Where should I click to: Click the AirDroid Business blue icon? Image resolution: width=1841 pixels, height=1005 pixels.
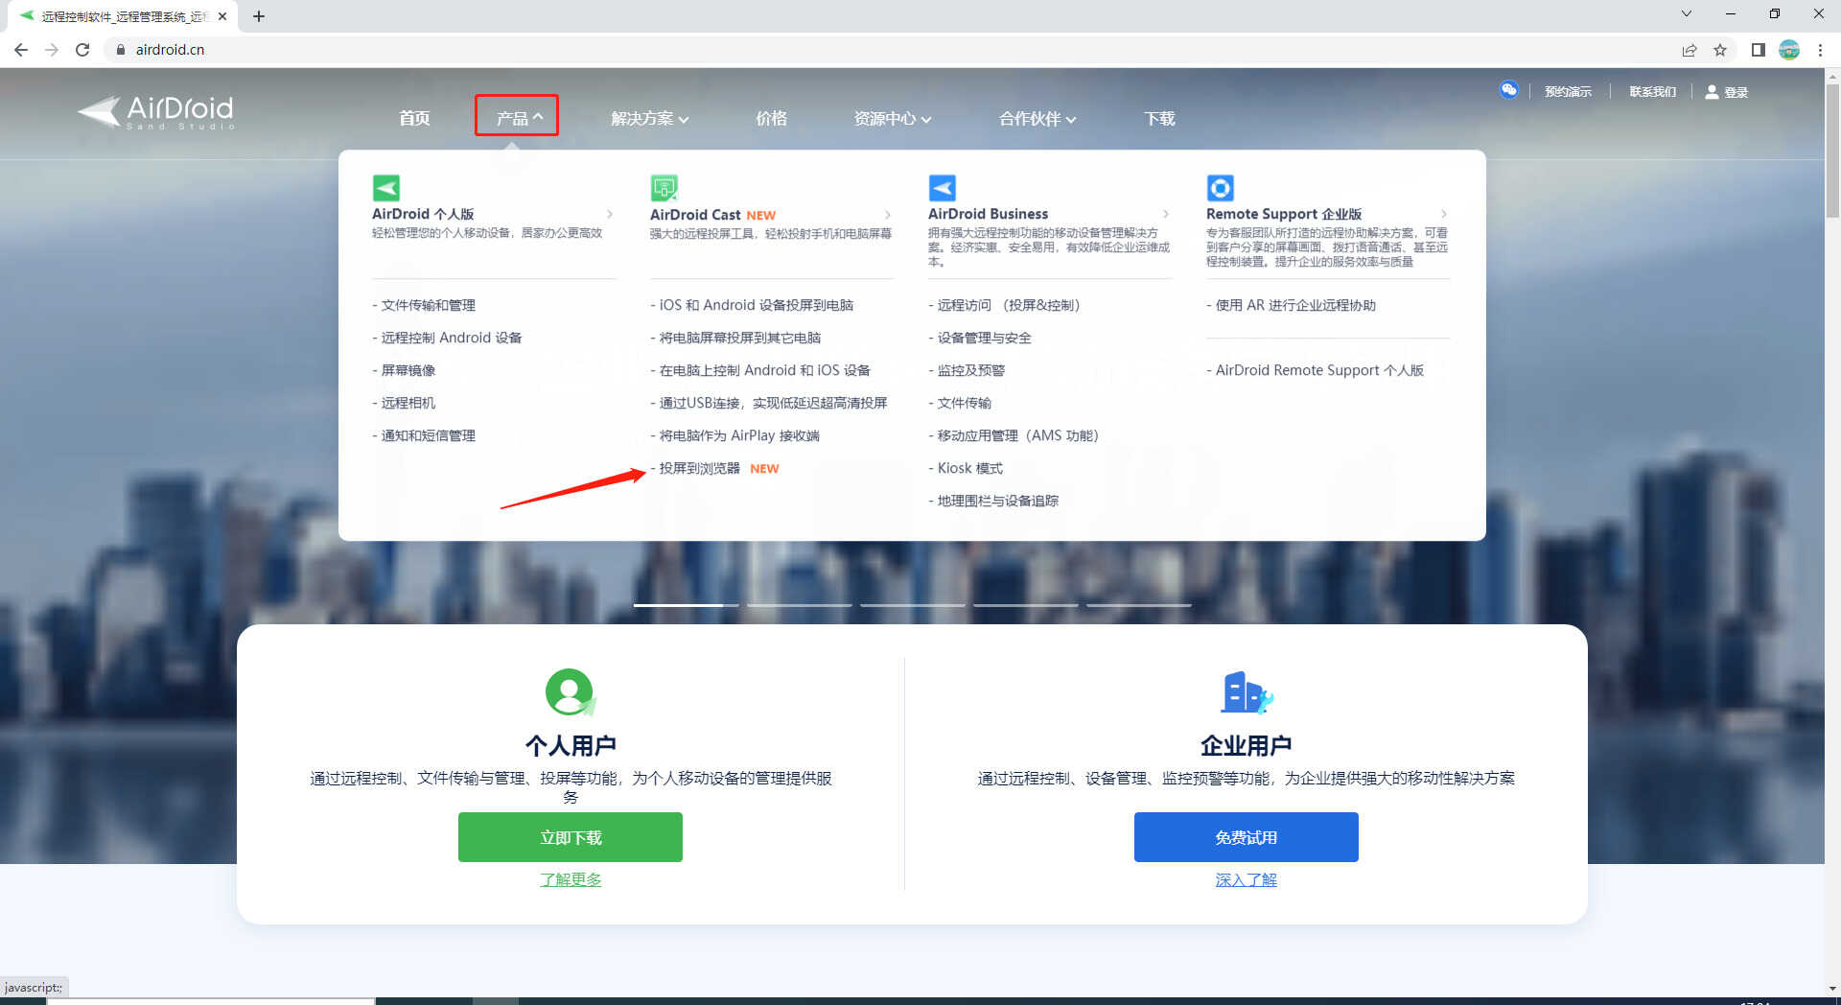click(942, 187)
